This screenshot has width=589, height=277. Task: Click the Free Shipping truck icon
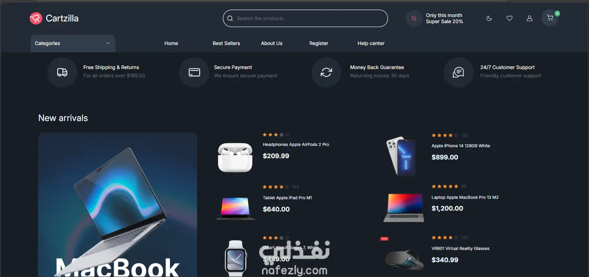[62, 72]
